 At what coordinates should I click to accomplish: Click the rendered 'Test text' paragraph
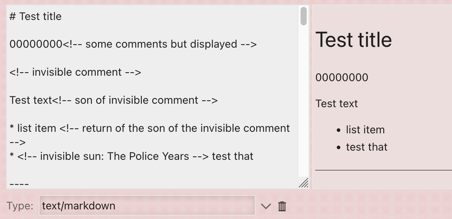[x=337, y=103]
